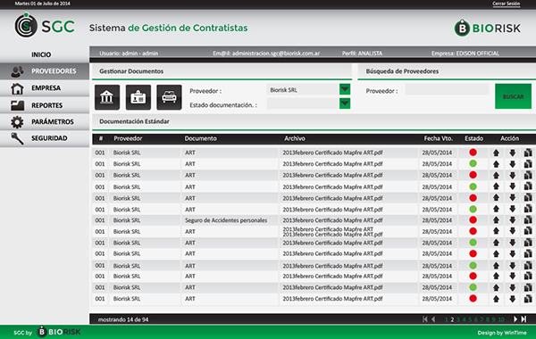Click the Proveedores people icon in sidebar
The height and width of the screenshot is (339, 536).
coord(17,71)
